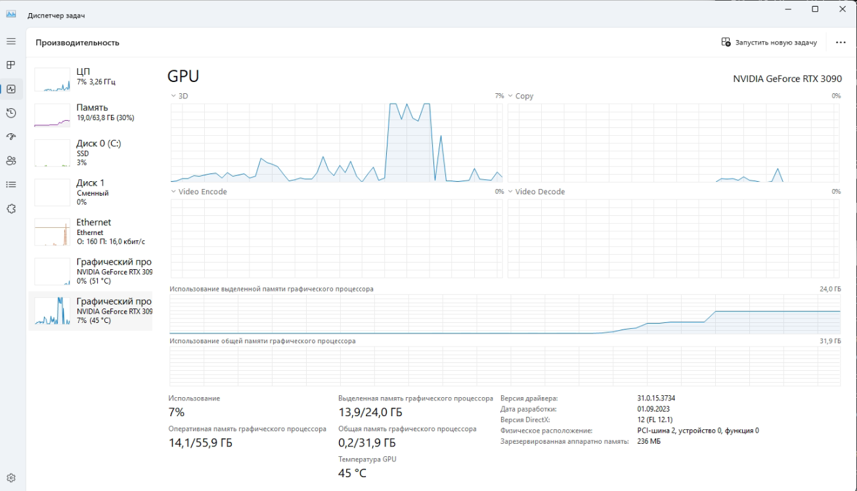Image resolution: width=857 pixels, height=491 pixels.
Task: Open the Copy engine dropdown
Action: point(511,96)
